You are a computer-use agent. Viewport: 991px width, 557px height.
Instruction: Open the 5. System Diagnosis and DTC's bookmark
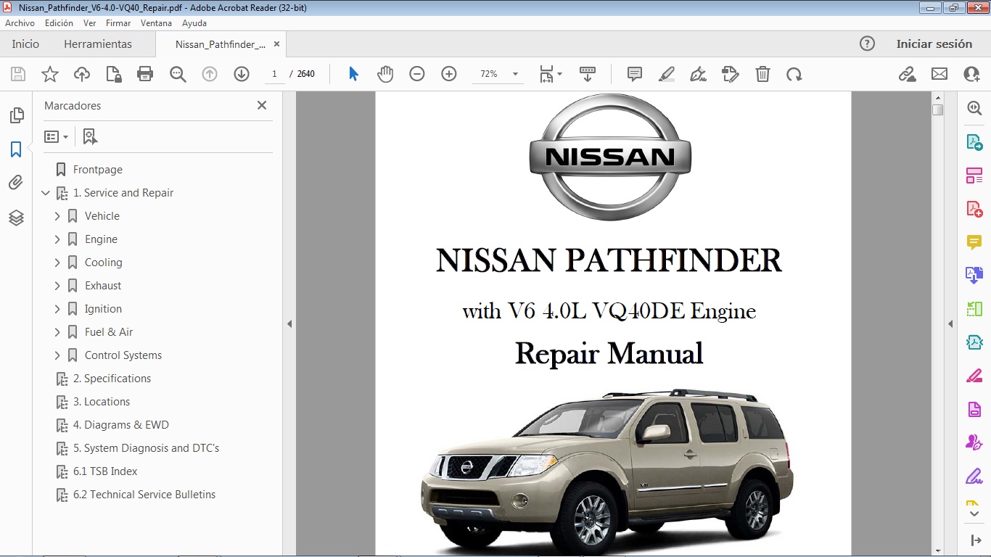pyautogui.click(x=147, y=448)
